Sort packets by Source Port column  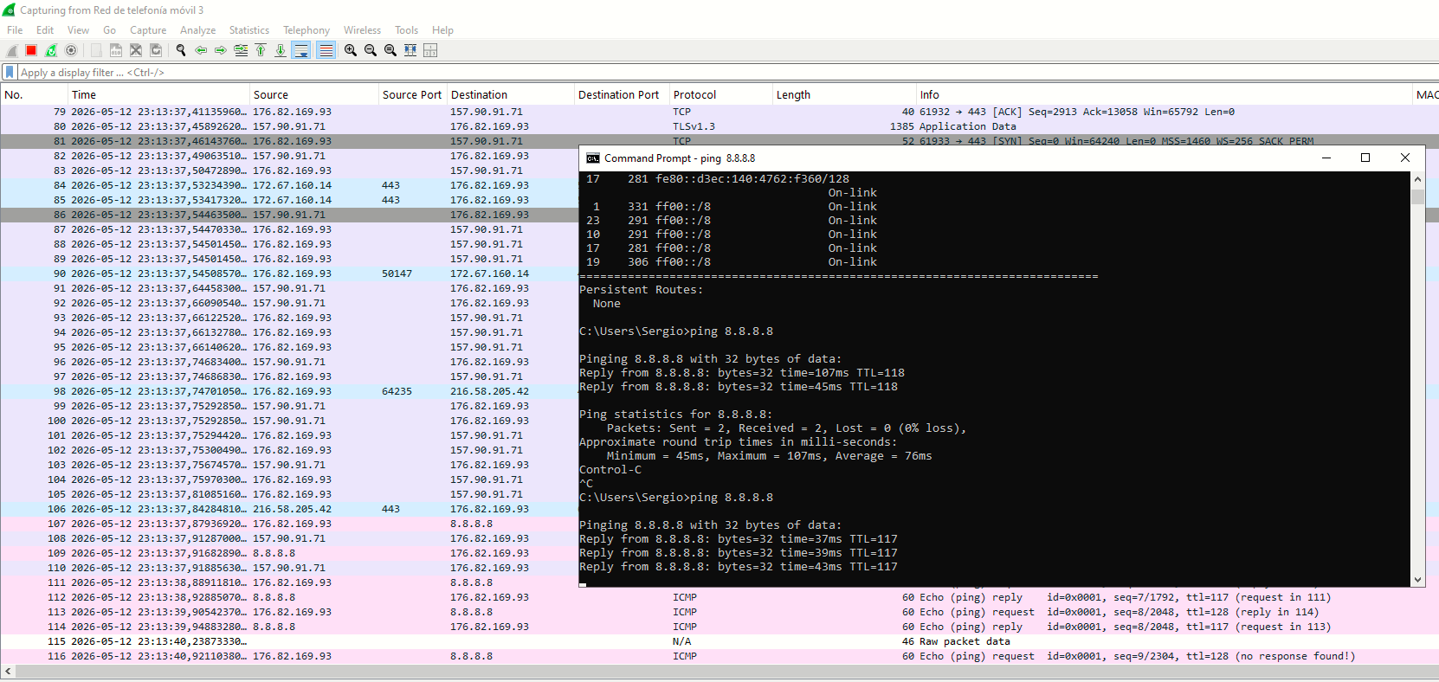tap(412, 94)
